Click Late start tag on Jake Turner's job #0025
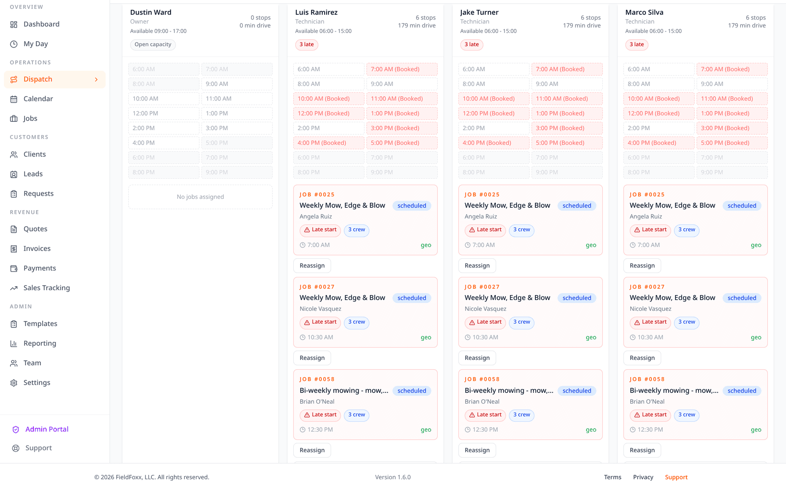The width and height of the screenshot is (786, 491). [485, 230]
